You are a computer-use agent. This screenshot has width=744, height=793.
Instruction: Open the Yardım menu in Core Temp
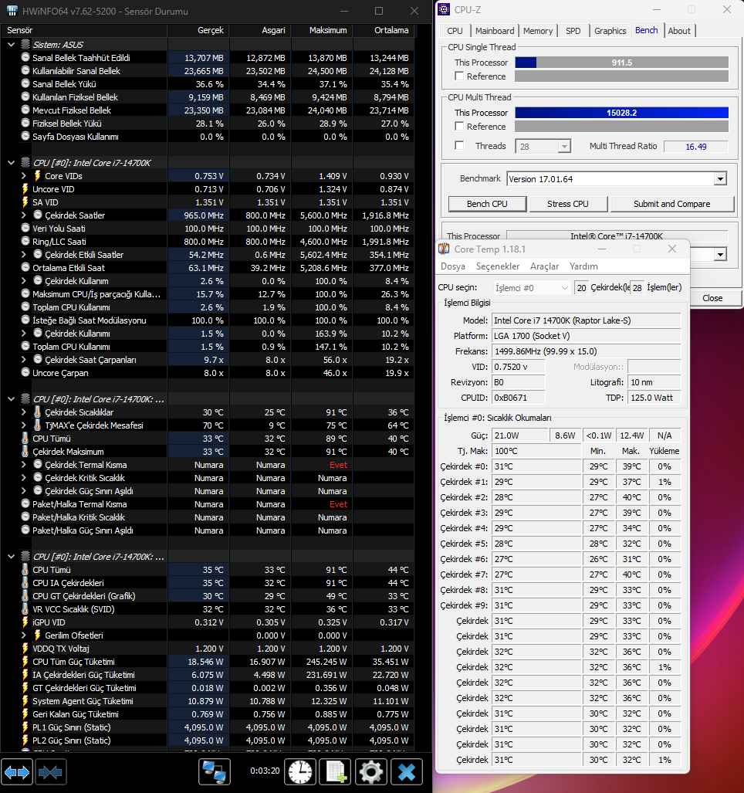(583, 266)
